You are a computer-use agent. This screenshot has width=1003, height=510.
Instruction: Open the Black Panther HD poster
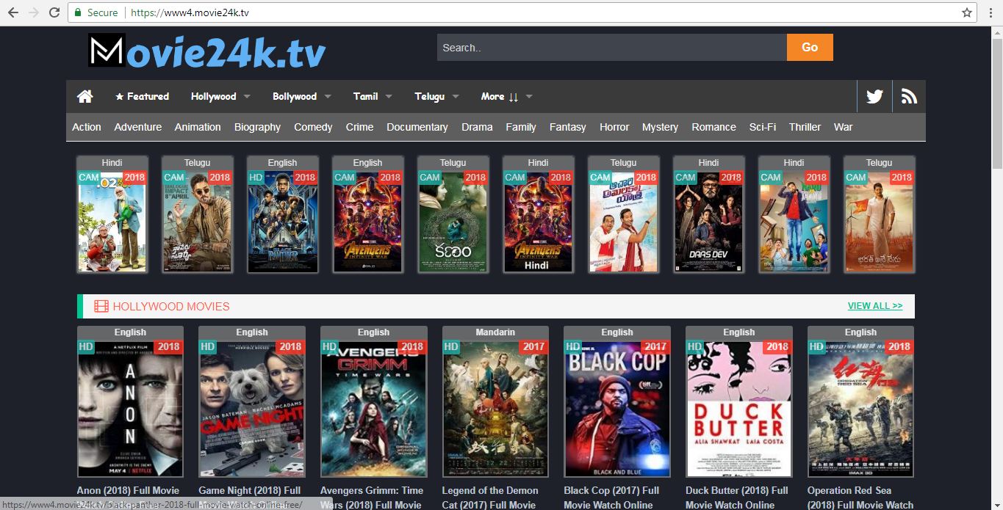pyautogui.click(x=283, y=221)
